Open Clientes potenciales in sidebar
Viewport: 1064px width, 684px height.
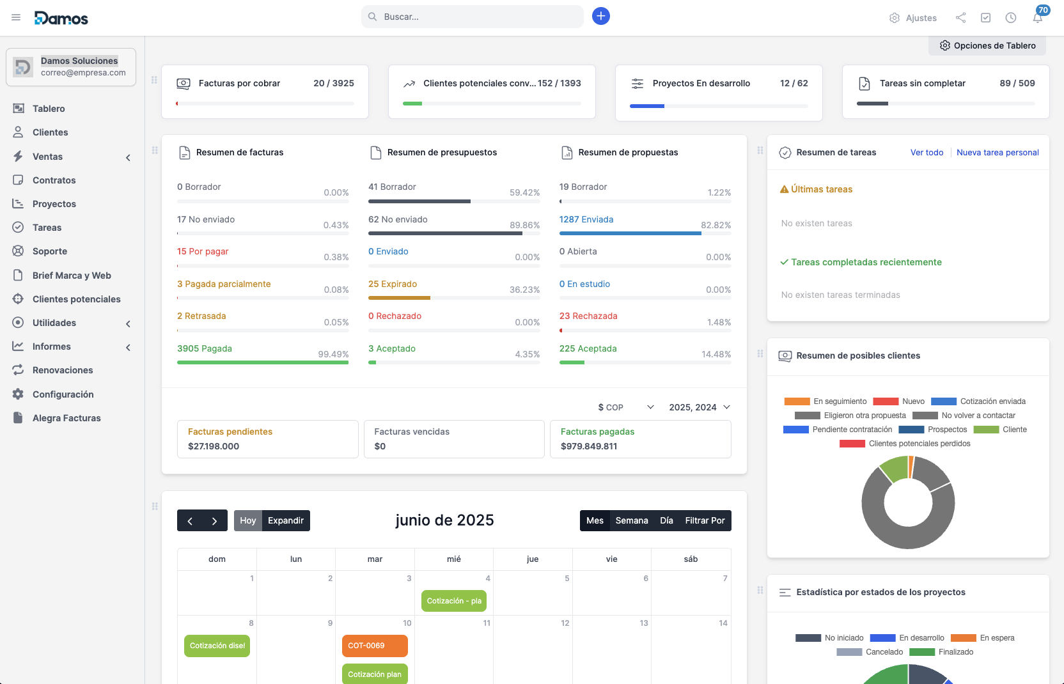[x=76, y=299]
